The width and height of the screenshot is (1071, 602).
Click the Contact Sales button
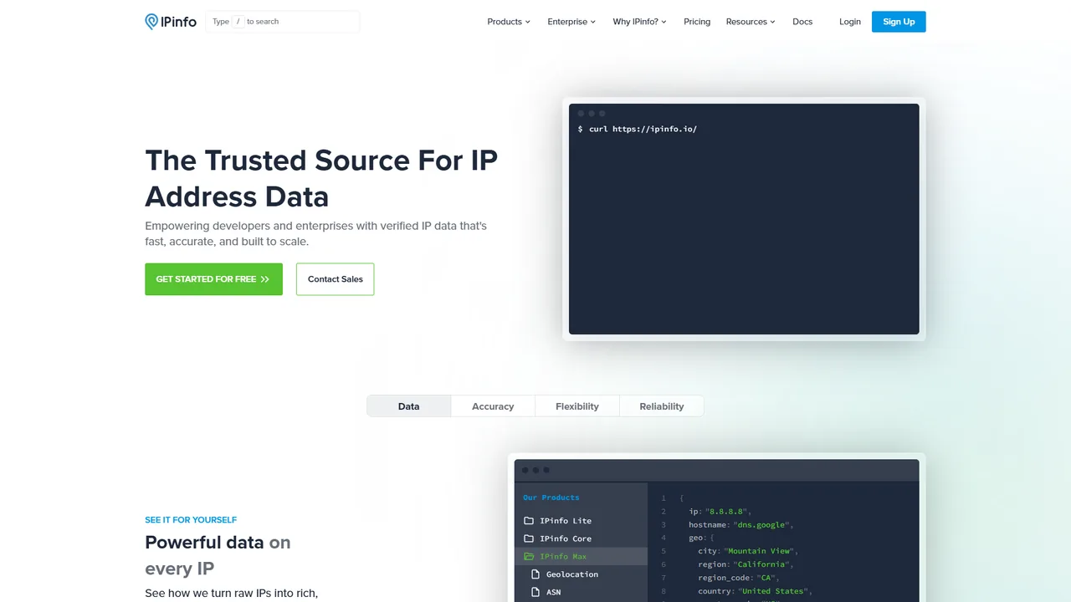(x=335, y=279)
